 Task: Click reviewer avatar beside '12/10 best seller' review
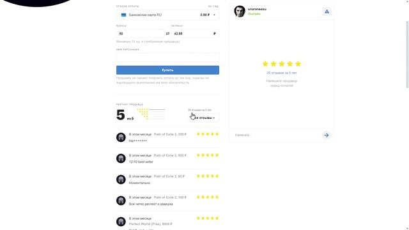coord(121,158)
